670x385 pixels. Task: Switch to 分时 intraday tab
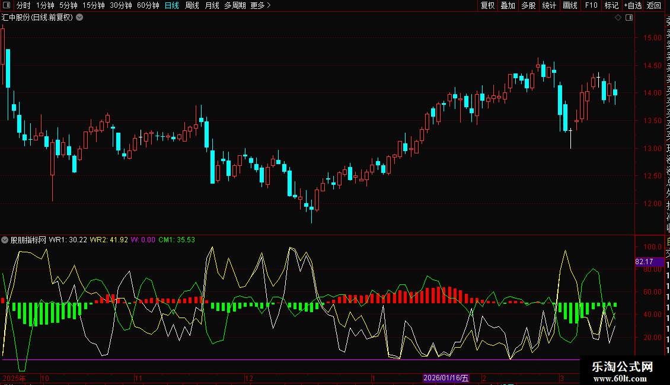pyautogui.click(x=23, y=5)
